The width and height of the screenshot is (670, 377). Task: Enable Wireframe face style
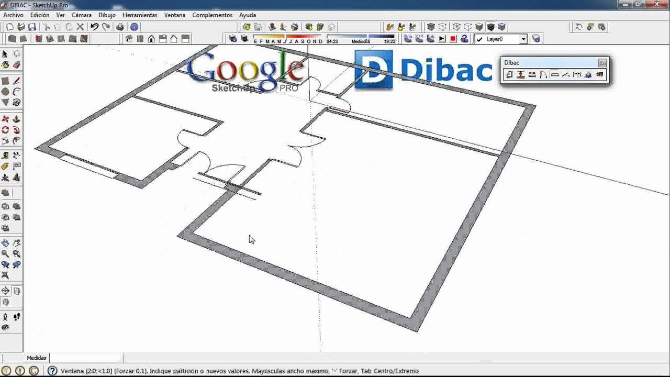coord(456,27)
